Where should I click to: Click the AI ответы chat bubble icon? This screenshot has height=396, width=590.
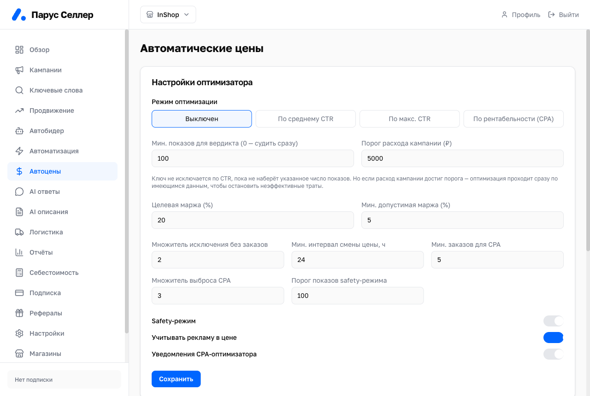pyautogui.click(x=19, y=192)
